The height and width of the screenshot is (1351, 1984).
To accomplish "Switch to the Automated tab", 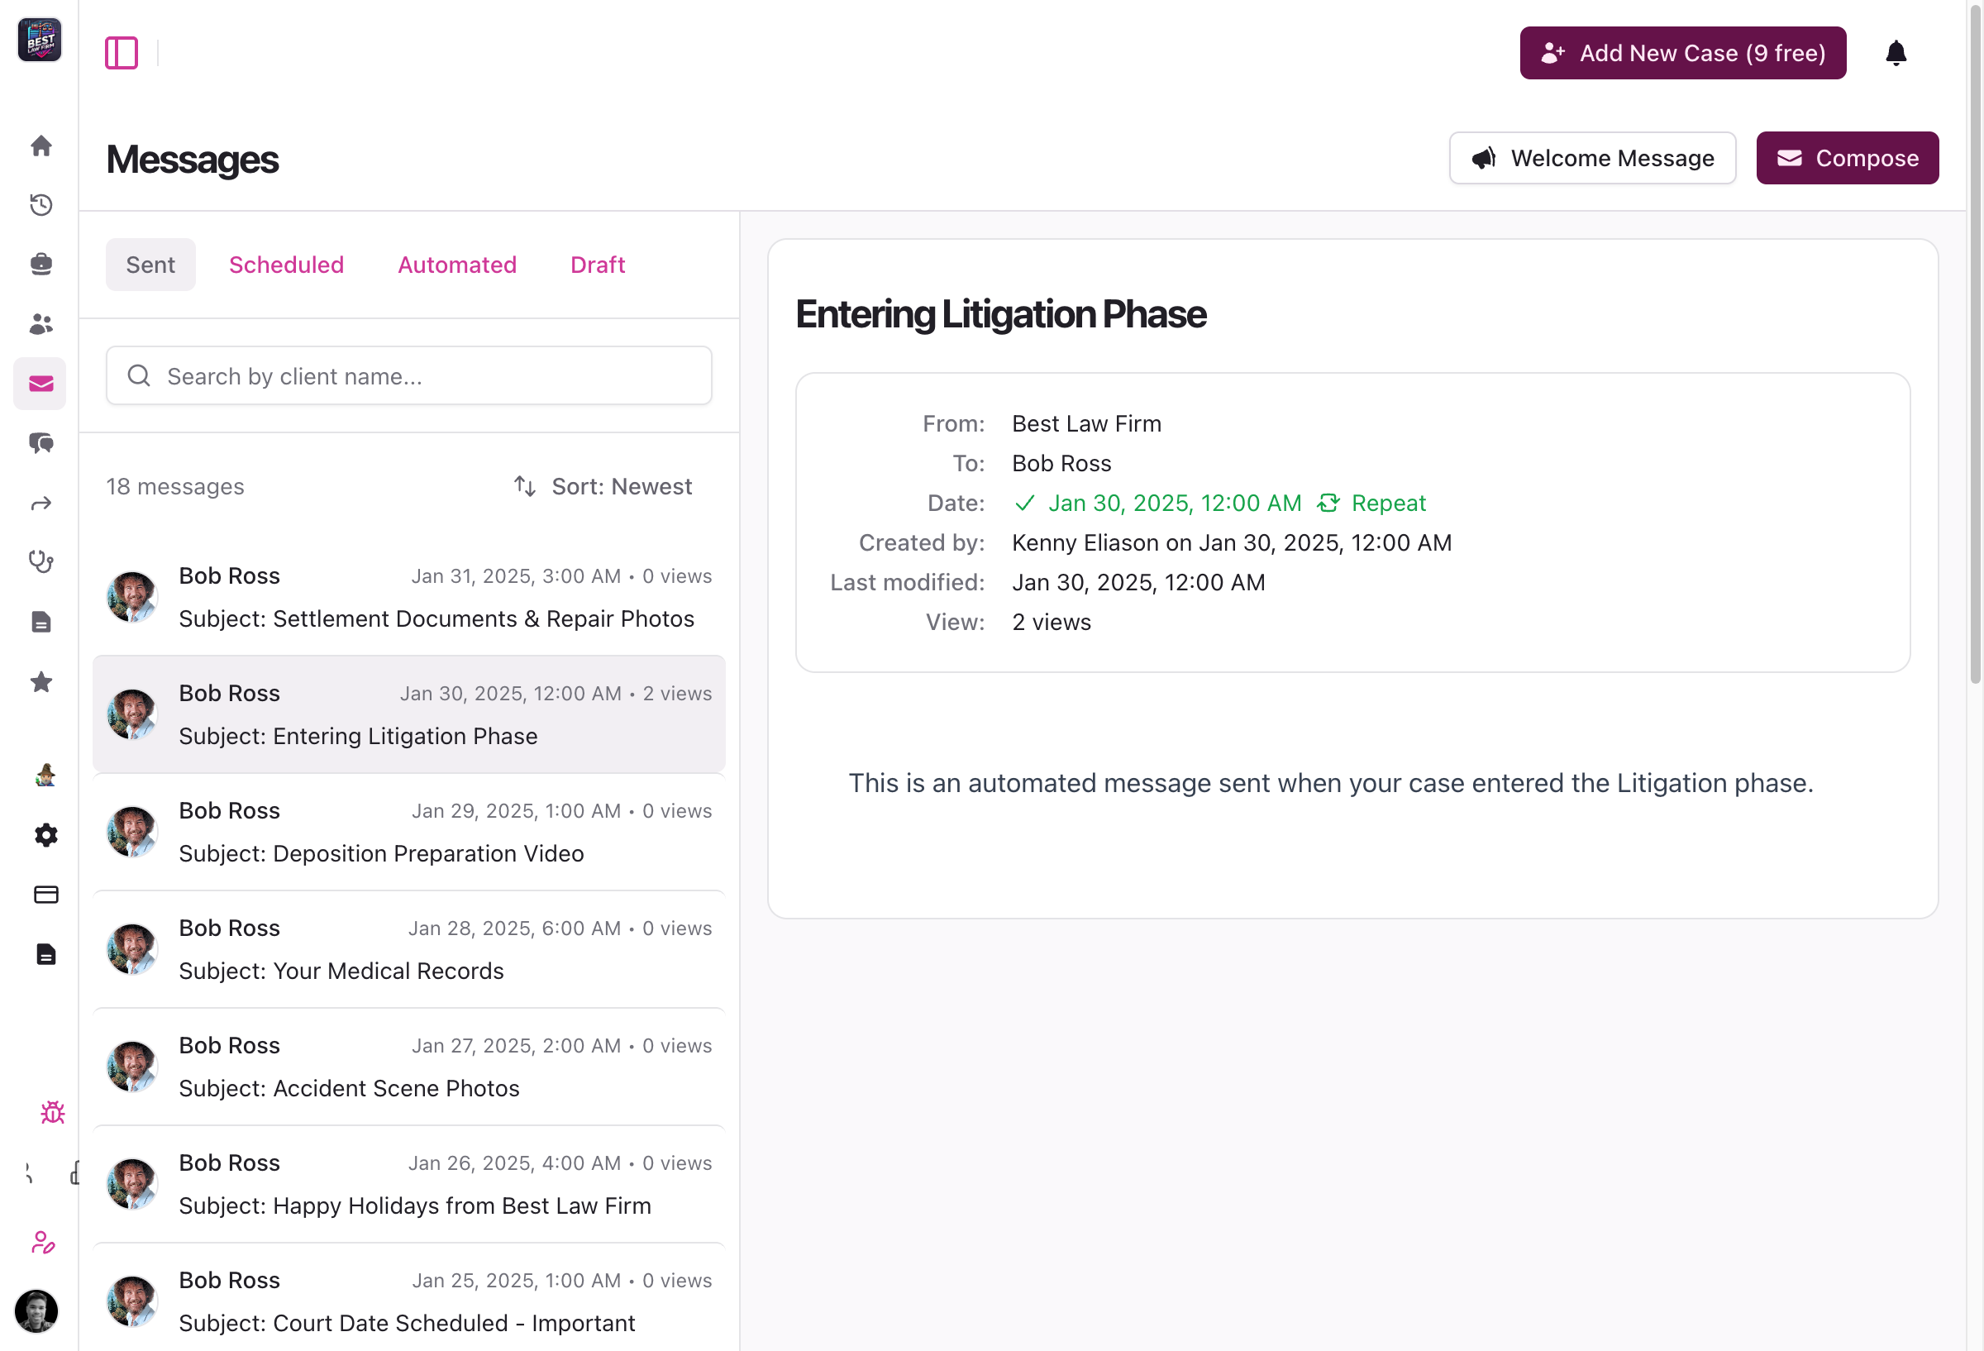I will click(x=456, y=265).
